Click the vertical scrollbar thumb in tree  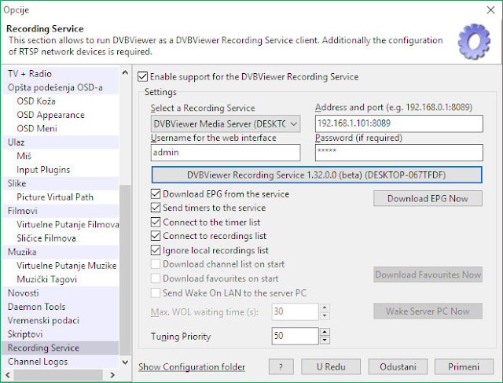coord(125,270)
